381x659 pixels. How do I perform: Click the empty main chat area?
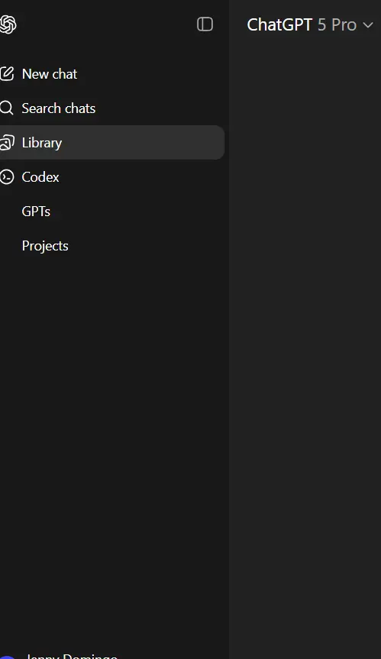tap(305, 336)
